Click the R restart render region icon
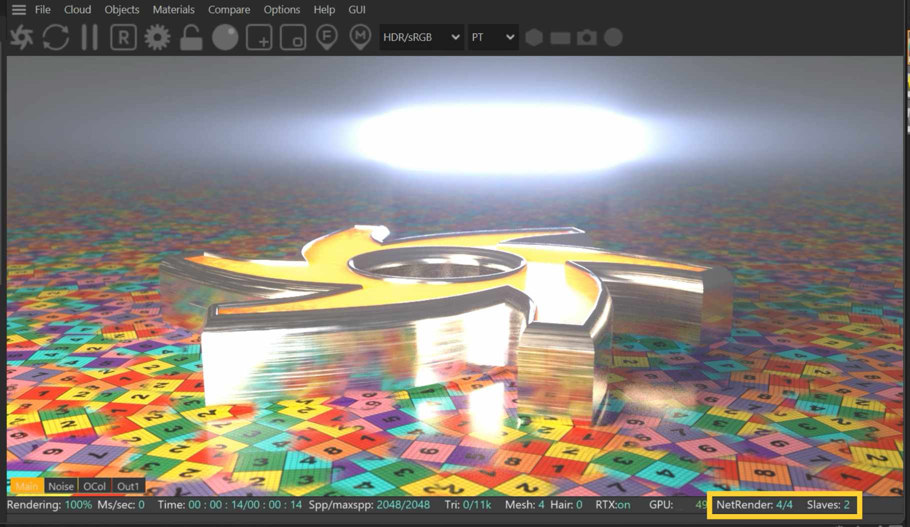 tap(123, 37)
